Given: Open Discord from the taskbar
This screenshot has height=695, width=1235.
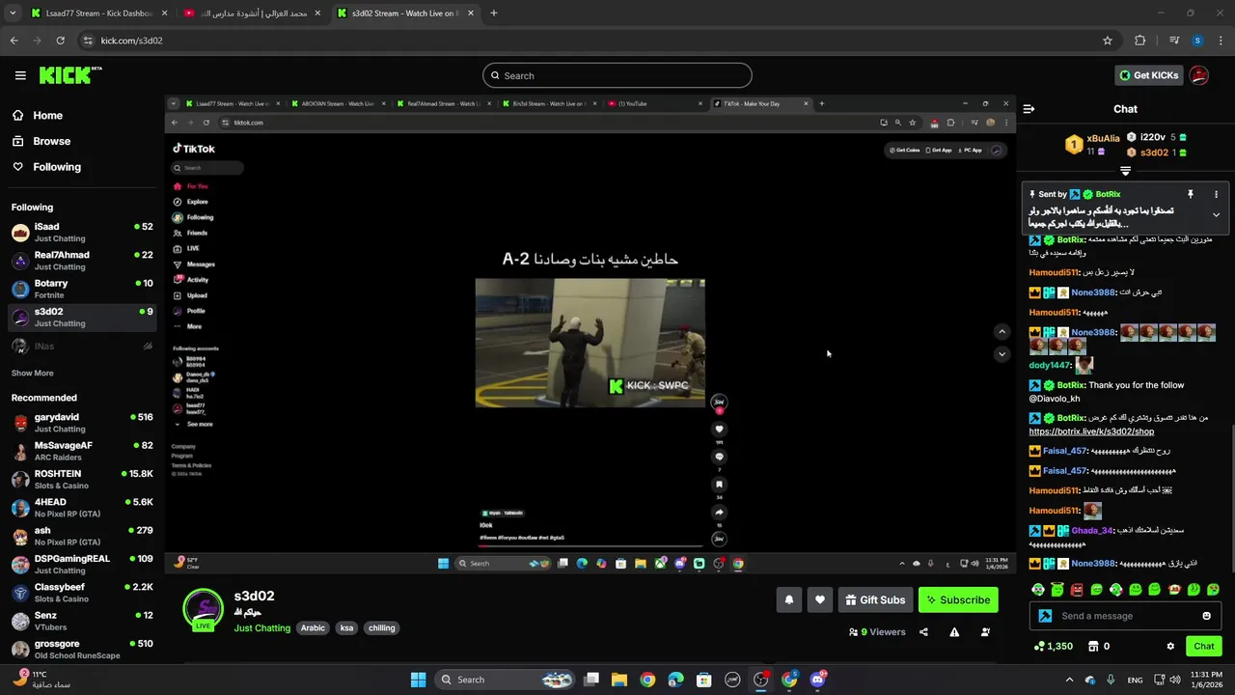Looking at the screenshot, I should [818, 680].
